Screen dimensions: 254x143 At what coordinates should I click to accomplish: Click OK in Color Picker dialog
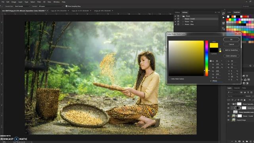tap(231, 39)
